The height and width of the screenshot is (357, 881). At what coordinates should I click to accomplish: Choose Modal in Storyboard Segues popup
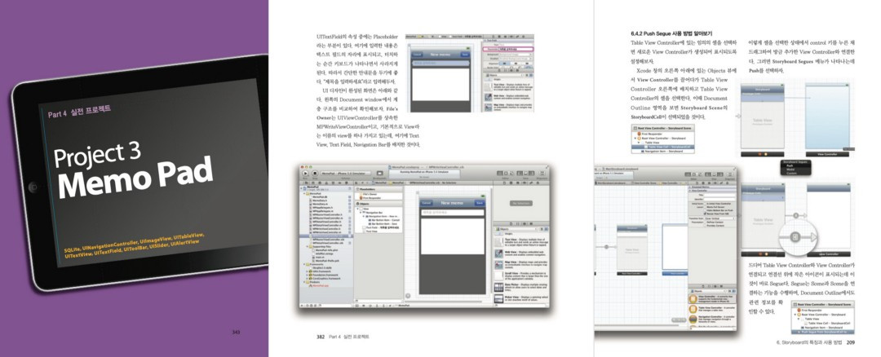(790, 170)
